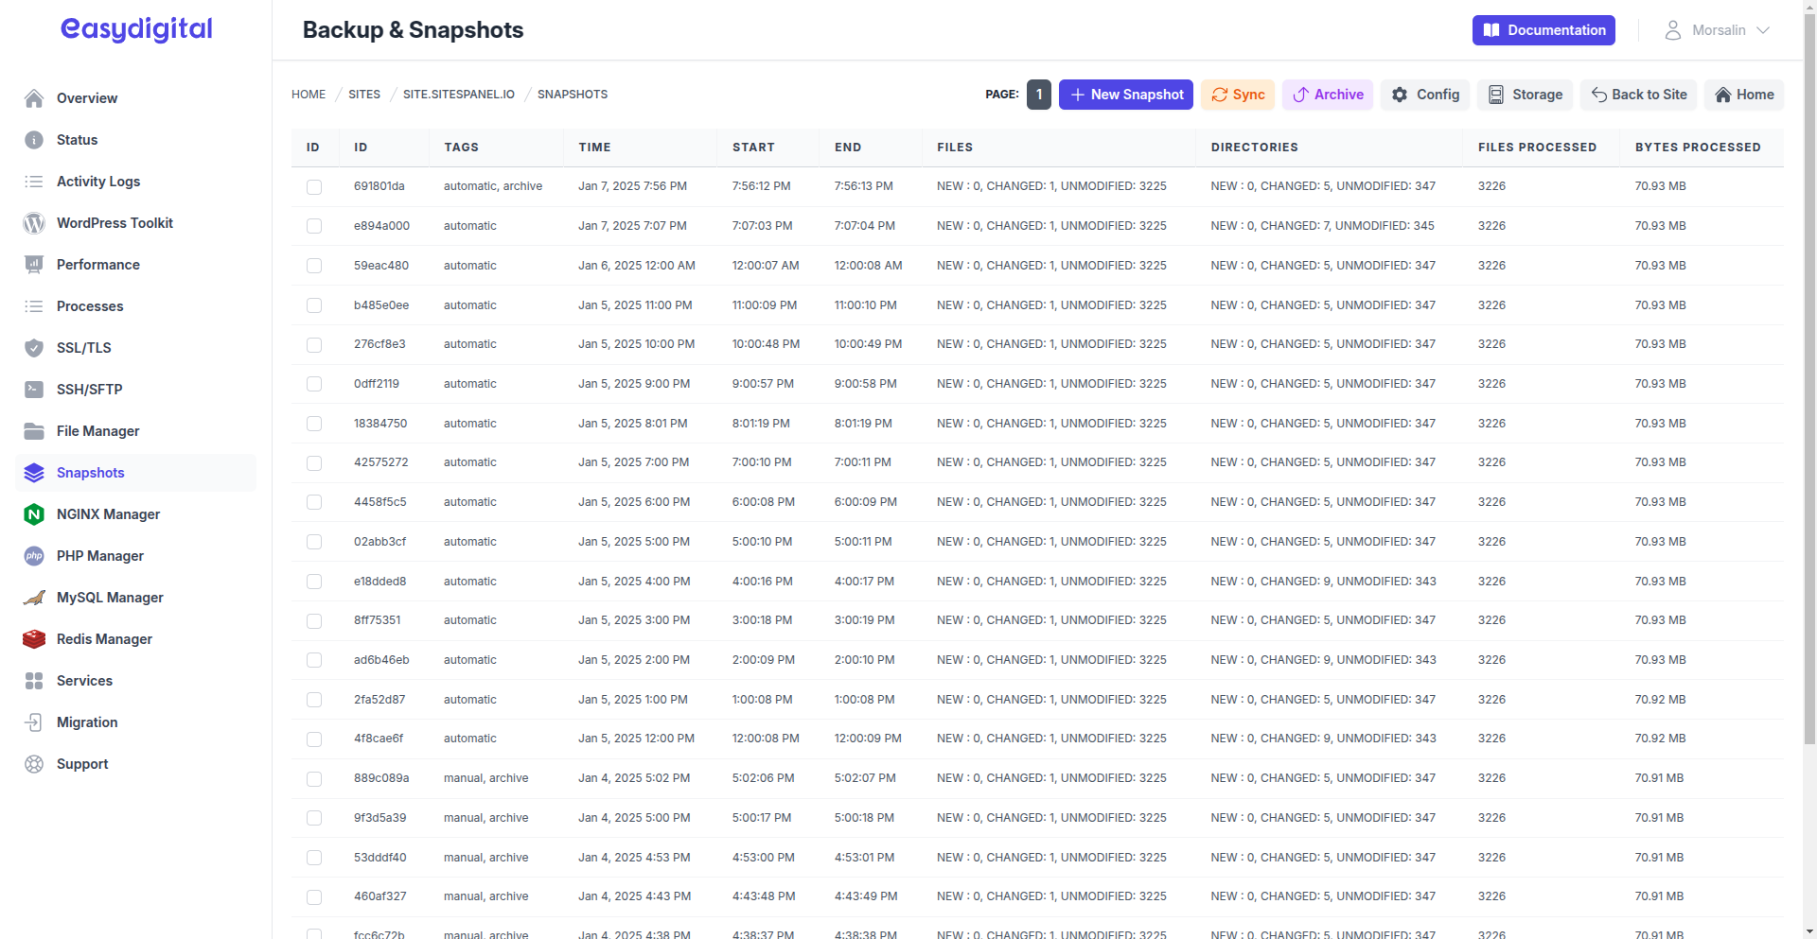Open the Documentation button

(1544, 30)
